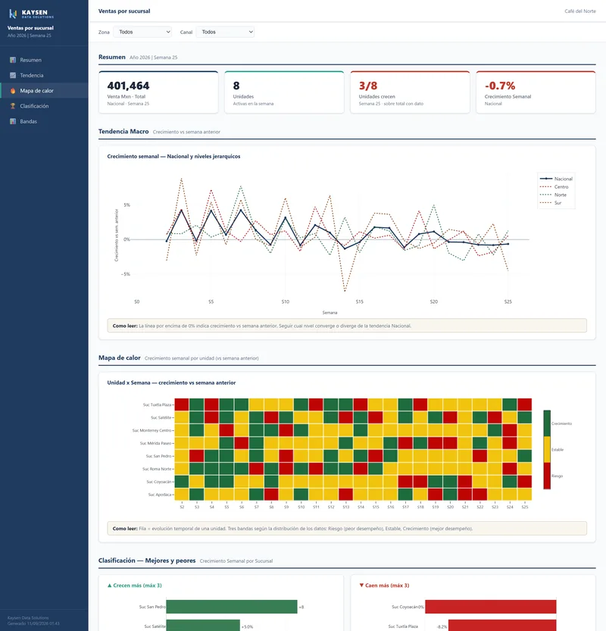Click the "Suc Apodaca" heatmap row label

tap(160, 495)
